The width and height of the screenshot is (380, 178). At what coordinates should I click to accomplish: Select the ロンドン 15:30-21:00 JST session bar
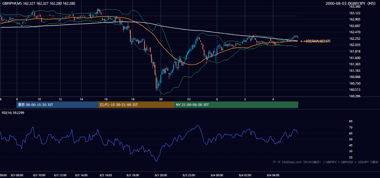(136, 105)
